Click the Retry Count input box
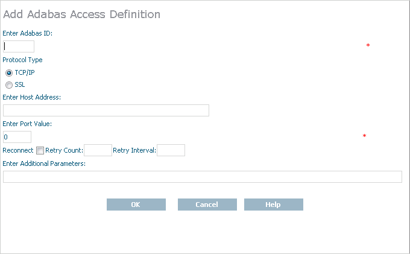 [98, 150]
